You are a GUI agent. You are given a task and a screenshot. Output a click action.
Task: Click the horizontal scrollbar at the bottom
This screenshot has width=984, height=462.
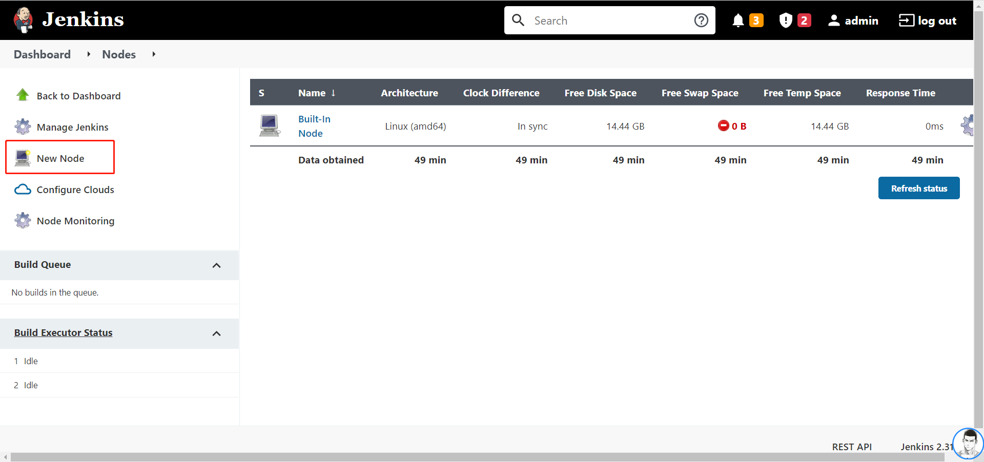(477, 457)
